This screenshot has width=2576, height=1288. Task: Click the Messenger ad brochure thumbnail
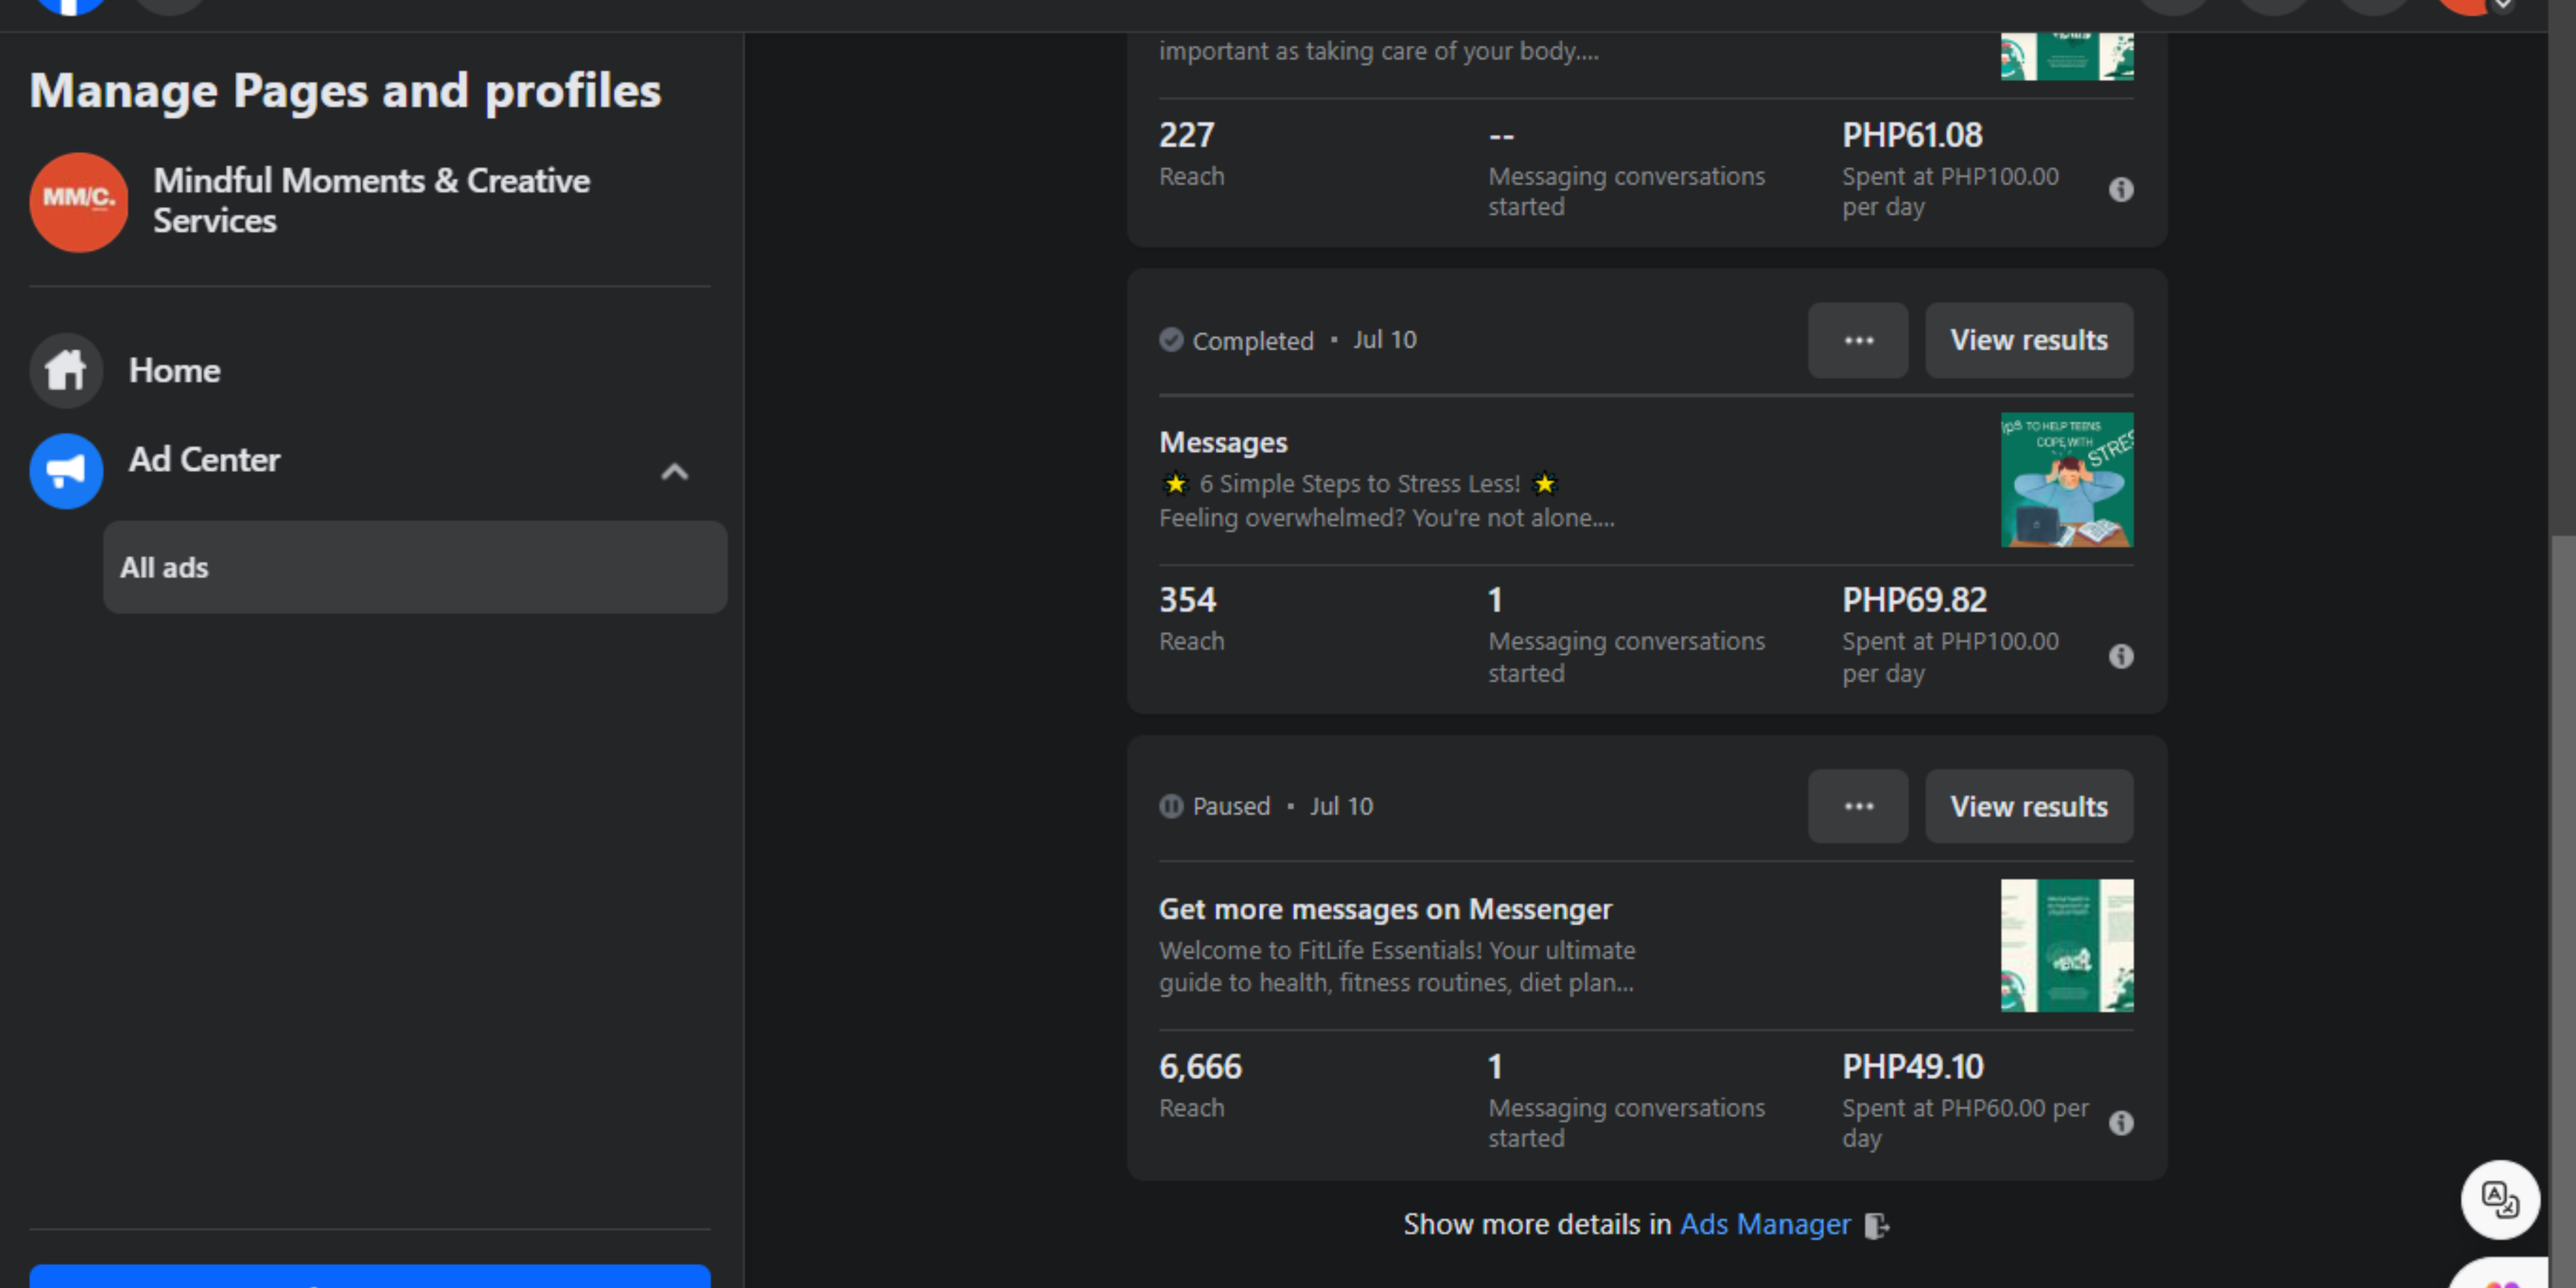(2066, 945)
